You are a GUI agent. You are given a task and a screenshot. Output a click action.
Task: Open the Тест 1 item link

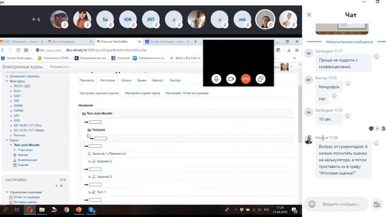(101, 192)
